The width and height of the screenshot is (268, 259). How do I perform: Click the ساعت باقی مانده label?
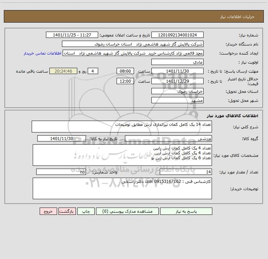pos(32,71)
